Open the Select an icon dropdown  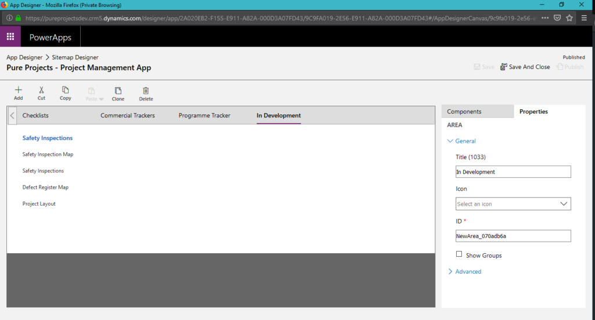click(x=513, y=204)
